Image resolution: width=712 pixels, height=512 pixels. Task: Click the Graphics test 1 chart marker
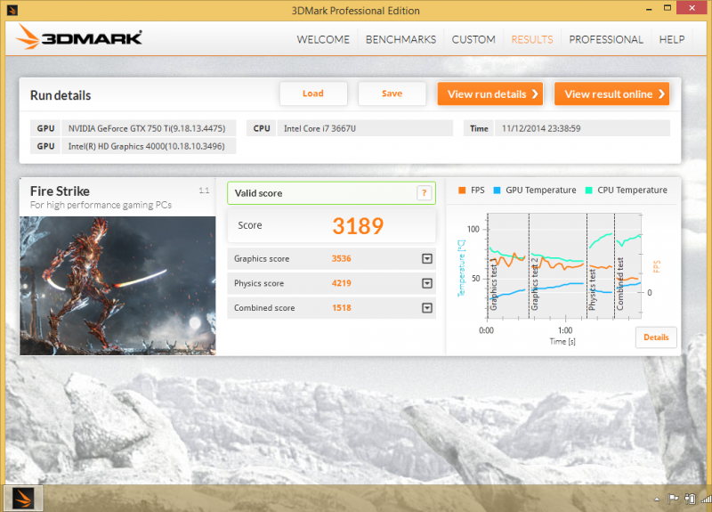coord(493,284)
